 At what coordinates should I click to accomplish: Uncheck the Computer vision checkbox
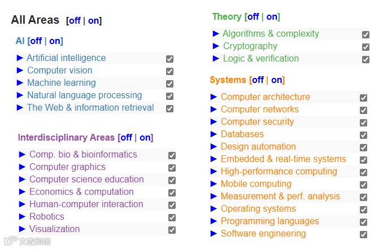pyautogui.click(x=169, y=71)
